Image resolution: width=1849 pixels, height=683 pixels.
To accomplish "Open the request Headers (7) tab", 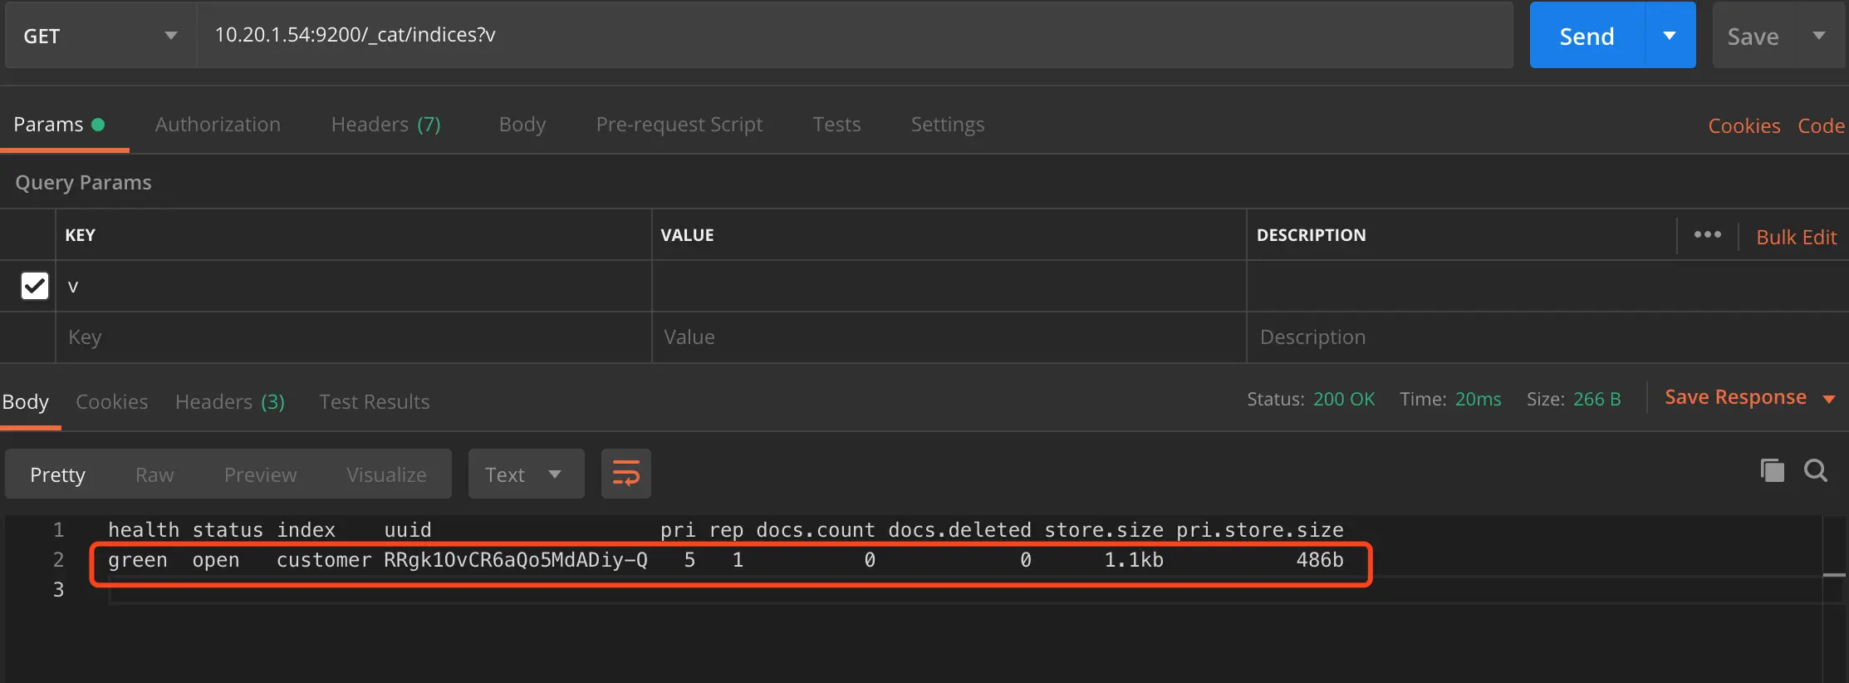I will pos(385,125).
